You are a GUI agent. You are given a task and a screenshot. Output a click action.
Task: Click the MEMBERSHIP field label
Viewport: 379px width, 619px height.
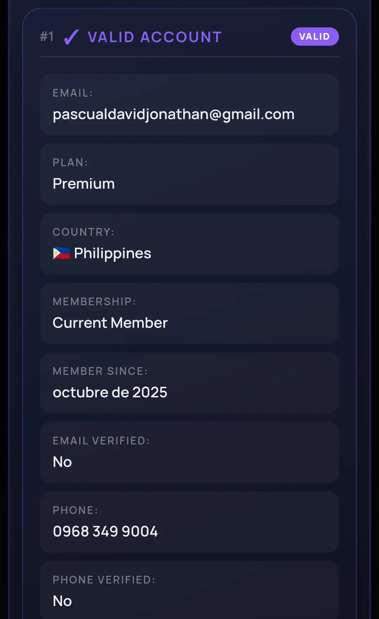(94, 302)
